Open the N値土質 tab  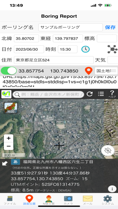pos(48,200)
